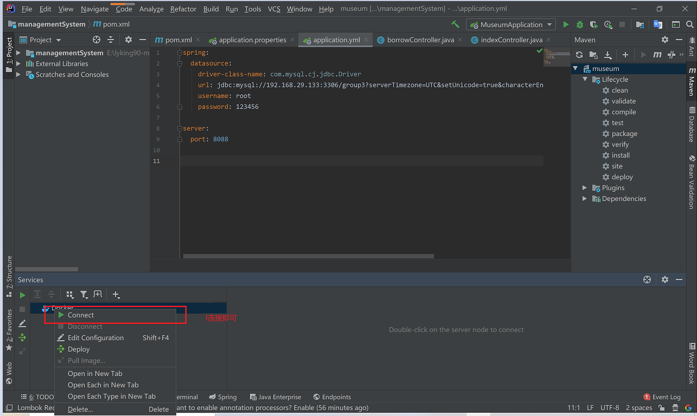Expand the Dependencies node in Maven panel
Viewport: 697px width, 416px height.
[x=585, y=198]
